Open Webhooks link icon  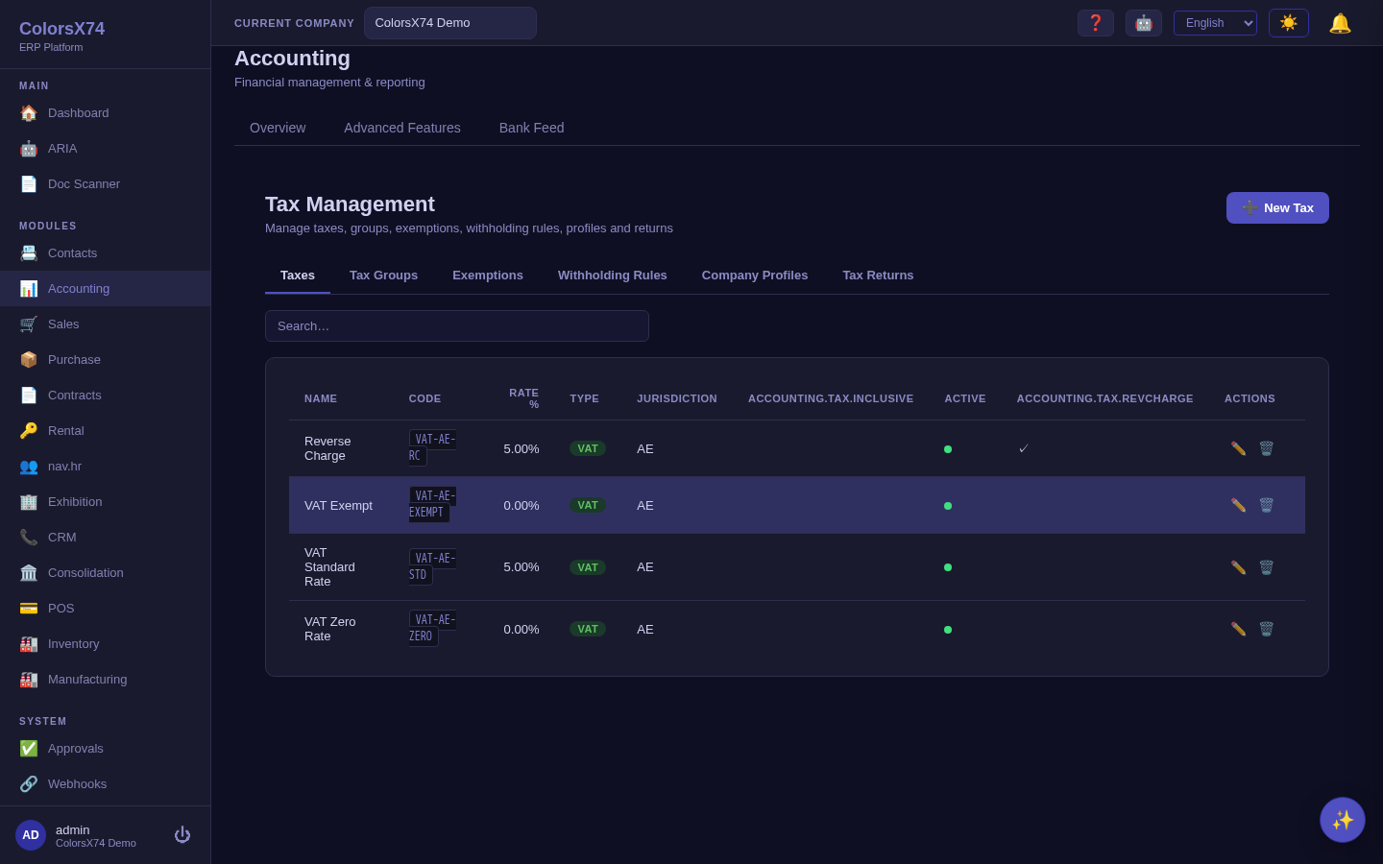pyautogui.click(x=29, y=784)
